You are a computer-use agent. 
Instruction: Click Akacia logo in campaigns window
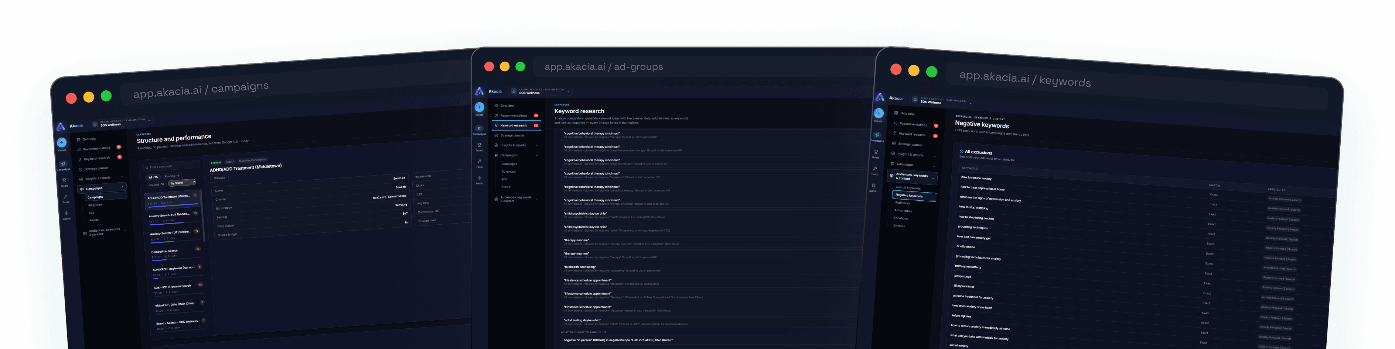pos(61,127)
